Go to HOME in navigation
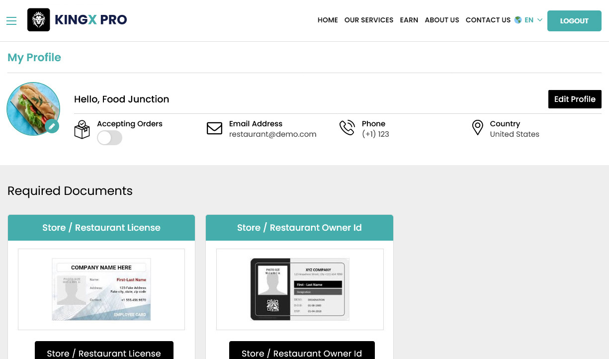Screen dimensions: 609x359 (x=328, y=20)
